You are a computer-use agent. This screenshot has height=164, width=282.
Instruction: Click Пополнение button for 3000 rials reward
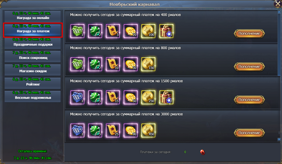click(x=249, y=133)
